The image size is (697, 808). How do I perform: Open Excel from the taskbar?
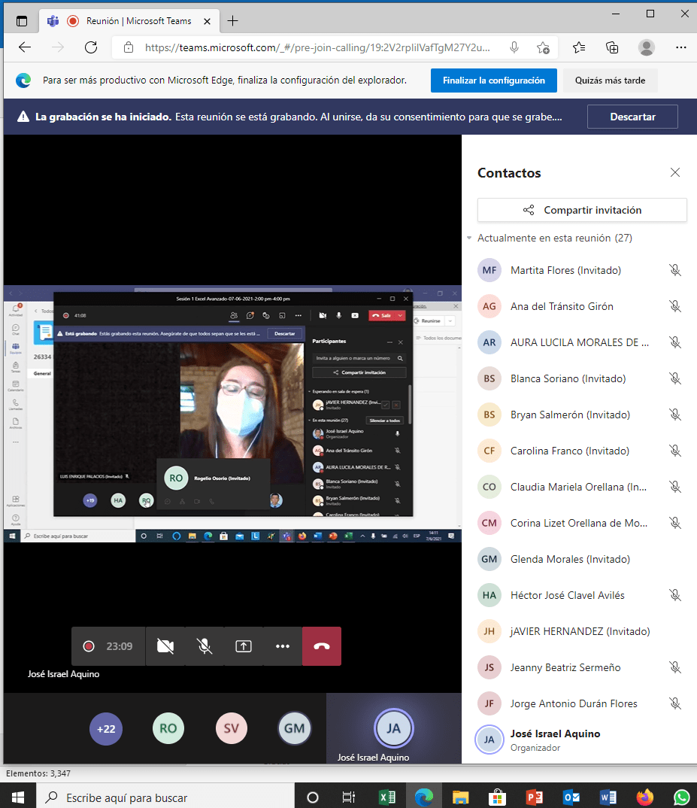(387, 797)
